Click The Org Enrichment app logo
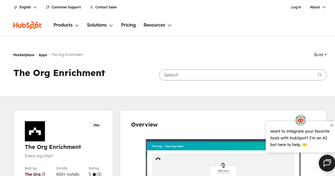Image resolution: width=335 pixels, height=176 pixels. coord(35,131)
